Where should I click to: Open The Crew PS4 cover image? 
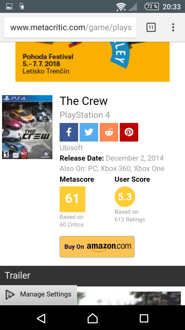pos(27,127)
